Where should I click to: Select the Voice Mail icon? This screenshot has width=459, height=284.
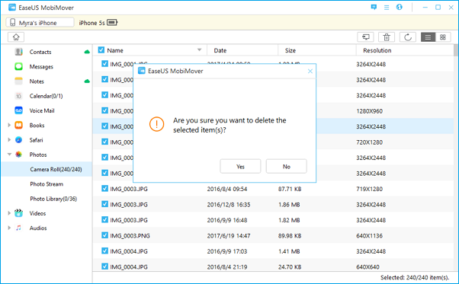click(19, 110)
